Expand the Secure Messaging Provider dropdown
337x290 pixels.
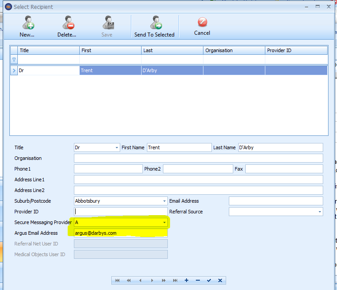tap(164, 222)
